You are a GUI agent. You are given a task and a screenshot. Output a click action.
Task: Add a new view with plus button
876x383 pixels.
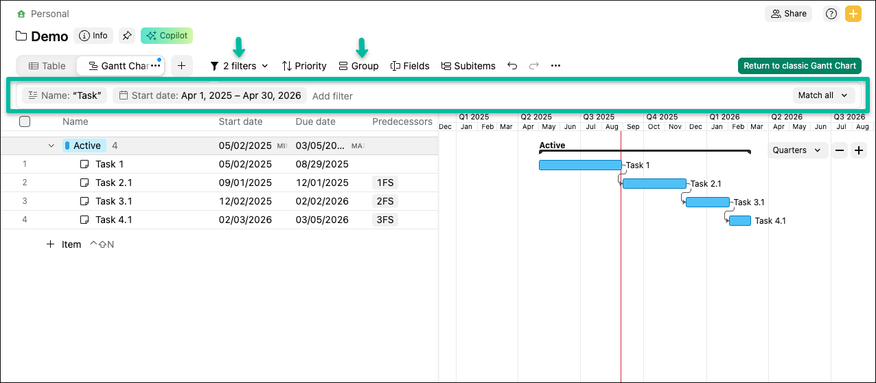coord(181,66)
